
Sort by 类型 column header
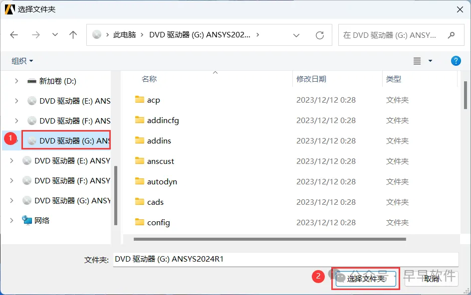pos(394,79)
